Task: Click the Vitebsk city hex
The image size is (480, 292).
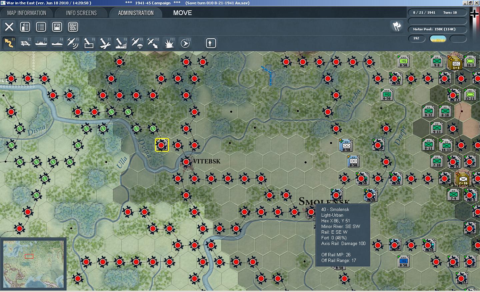Action: tap(186, 162)
